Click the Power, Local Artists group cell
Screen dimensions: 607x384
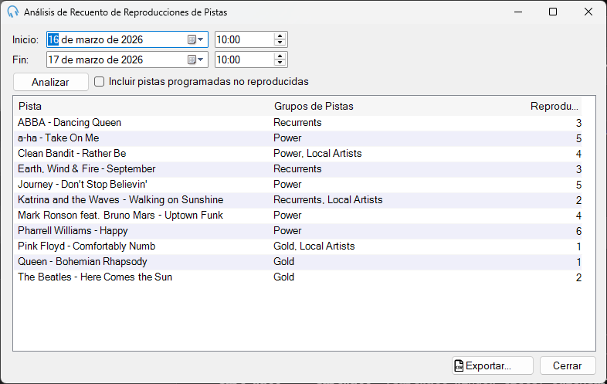(317, 154)
